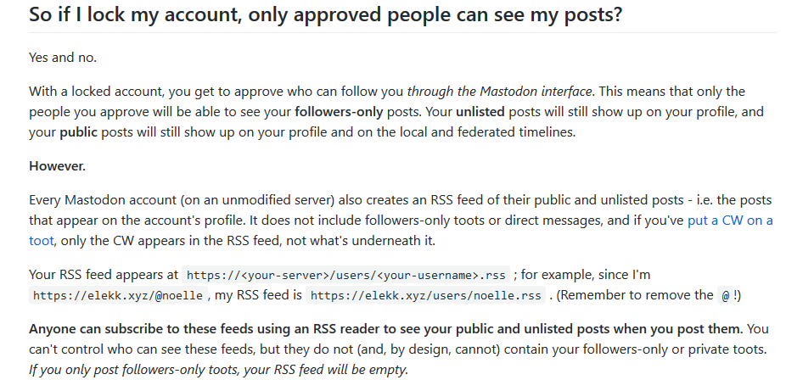Click the "@" code symbol

[x=725, y=295]
